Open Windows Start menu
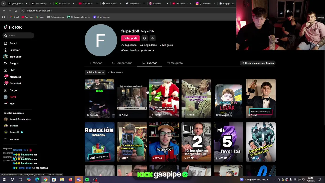Image resolution: width=325 pixels, height=183 pixels. 4,180
